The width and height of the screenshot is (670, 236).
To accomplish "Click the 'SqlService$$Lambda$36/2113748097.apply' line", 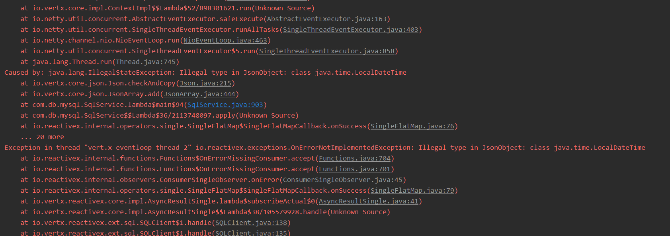I will pyautogui.click(x=160, y=115).
